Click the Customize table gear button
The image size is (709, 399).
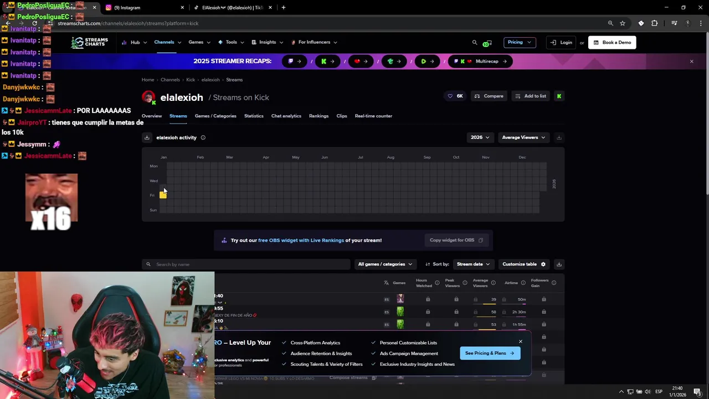pos(524,264)
